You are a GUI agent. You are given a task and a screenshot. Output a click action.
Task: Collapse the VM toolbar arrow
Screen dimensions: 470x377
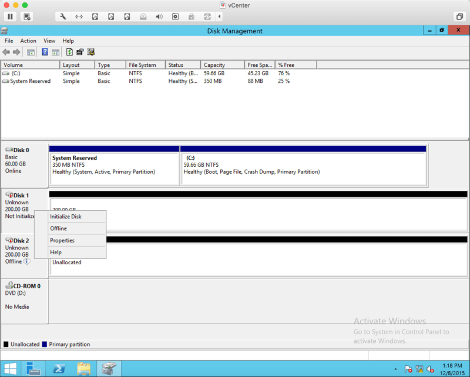point(220,16)
